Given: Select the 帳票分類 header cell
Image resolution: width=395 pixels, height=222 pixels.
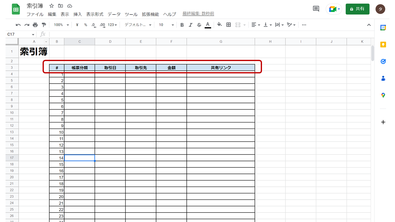Looking at the screenshot, I should click(x=80, y=68).
